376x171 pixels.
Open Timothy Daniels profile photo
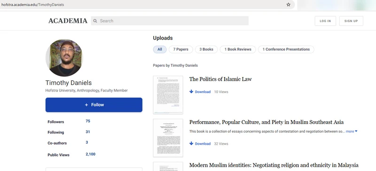(64, 58)
